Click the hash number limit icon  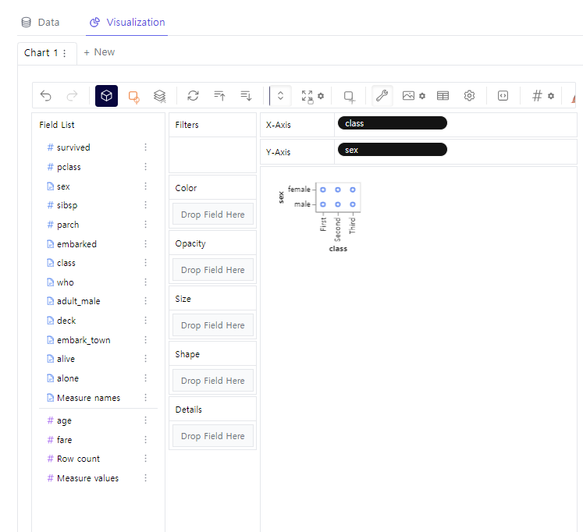(537, 96)
